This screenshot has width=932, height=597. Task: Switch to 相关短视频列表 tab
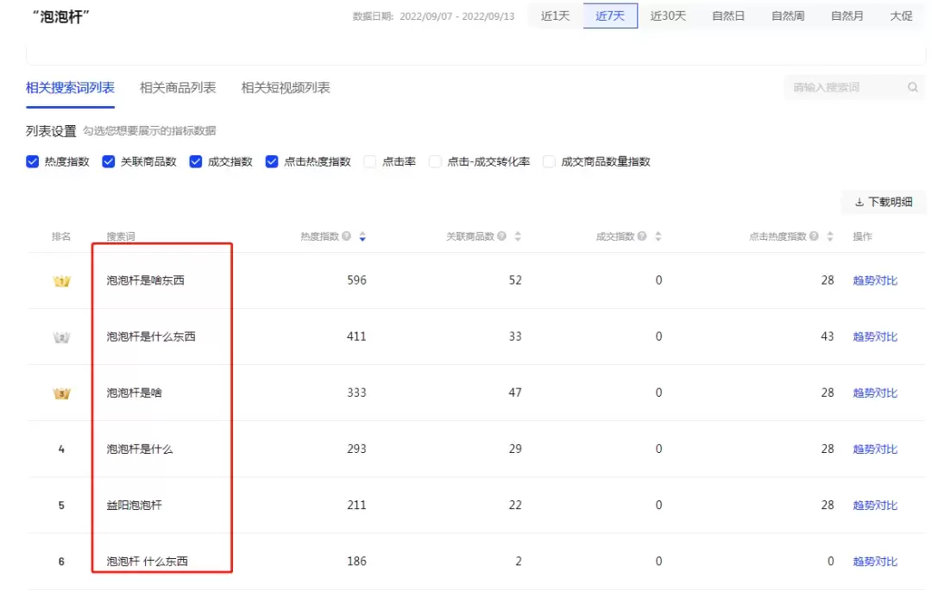[286, 88]
